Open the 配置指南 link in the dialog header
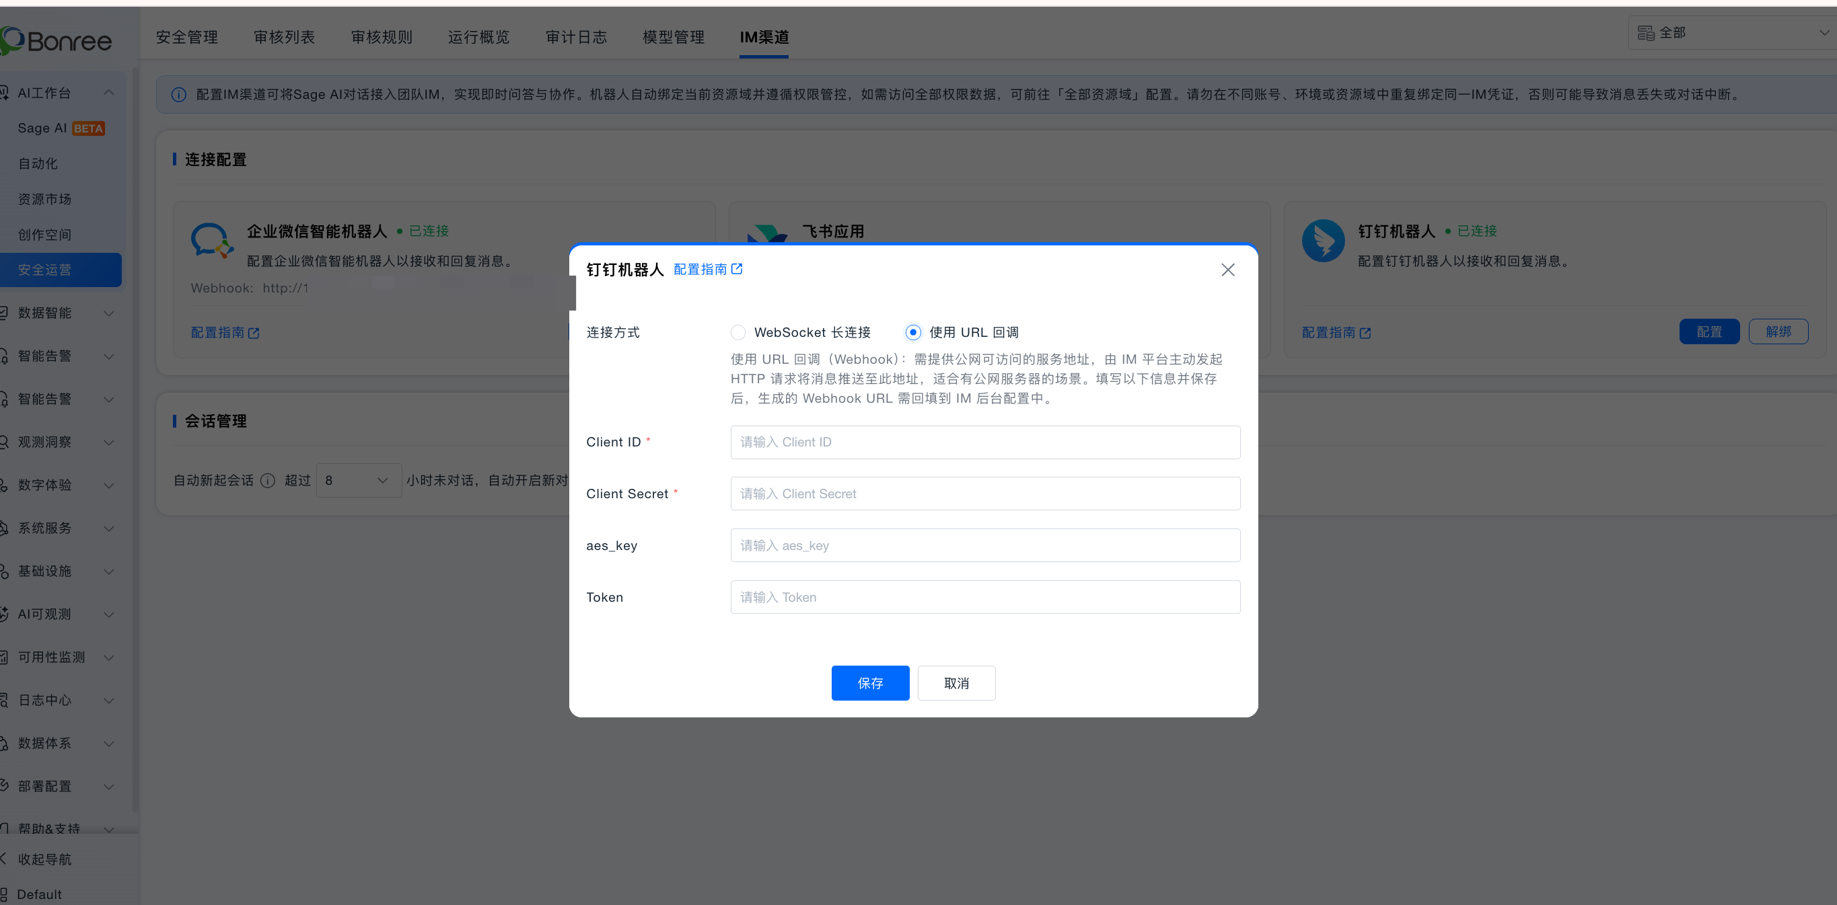1837x905 pixels. tap(707, 270)
